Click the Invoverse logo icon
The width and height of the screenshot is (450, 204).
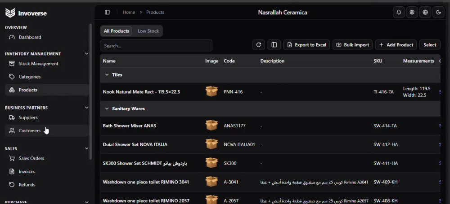pyautogui.click(x=10, y=13)
